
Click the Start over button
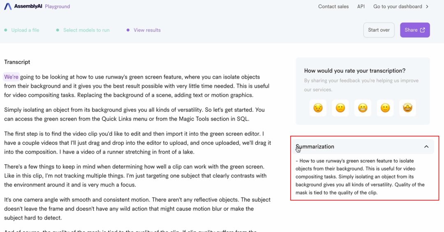[x=379, y=30]
